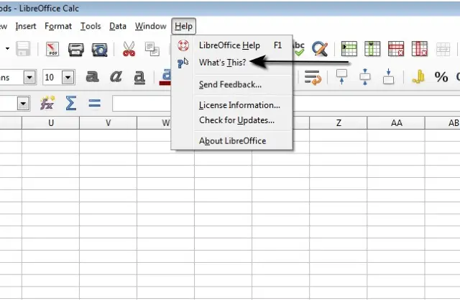
Task: Open the Format menu
Action: 58,26
